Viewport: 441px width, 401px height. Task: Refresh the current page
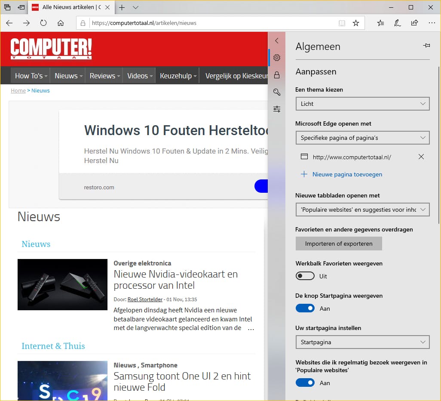tap(43, 23)
